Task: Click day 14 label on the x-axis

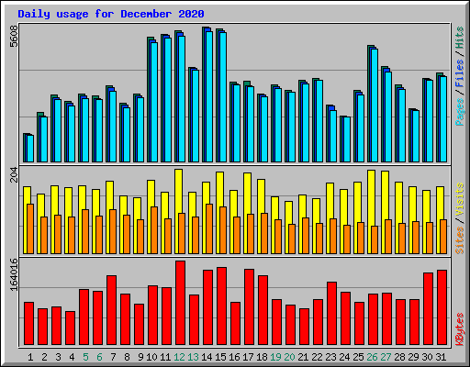Action: click(x=207, y=357)
